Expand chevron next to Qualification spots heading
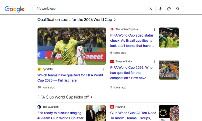This screenshot has width=202, height=121. pos(114,20)
